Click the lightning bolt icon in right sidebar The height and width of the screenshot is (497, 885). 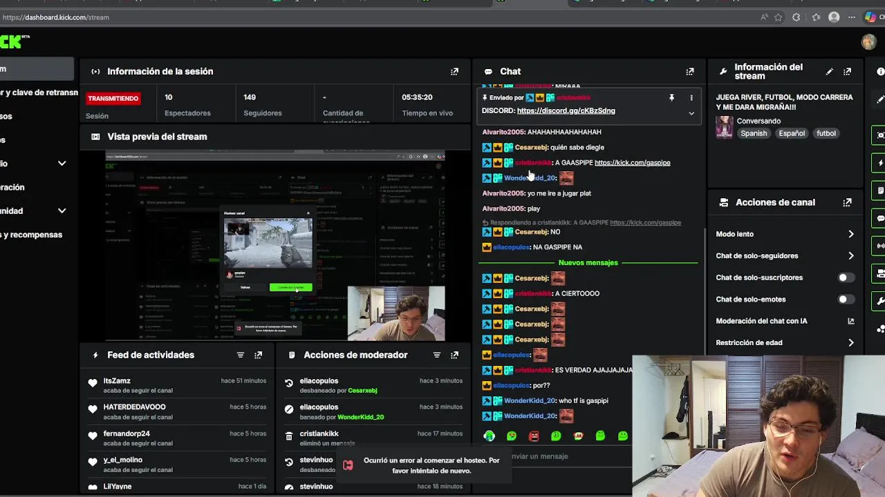[880, 163]
